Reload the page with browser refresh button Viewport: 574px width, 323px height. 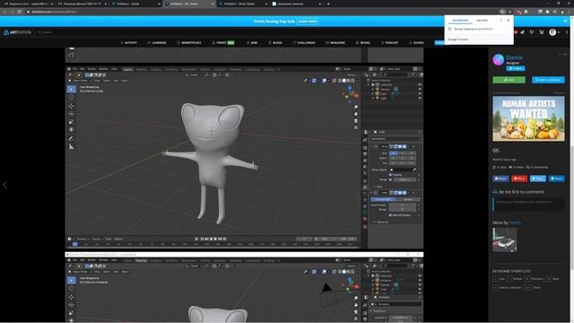(19, 12)
